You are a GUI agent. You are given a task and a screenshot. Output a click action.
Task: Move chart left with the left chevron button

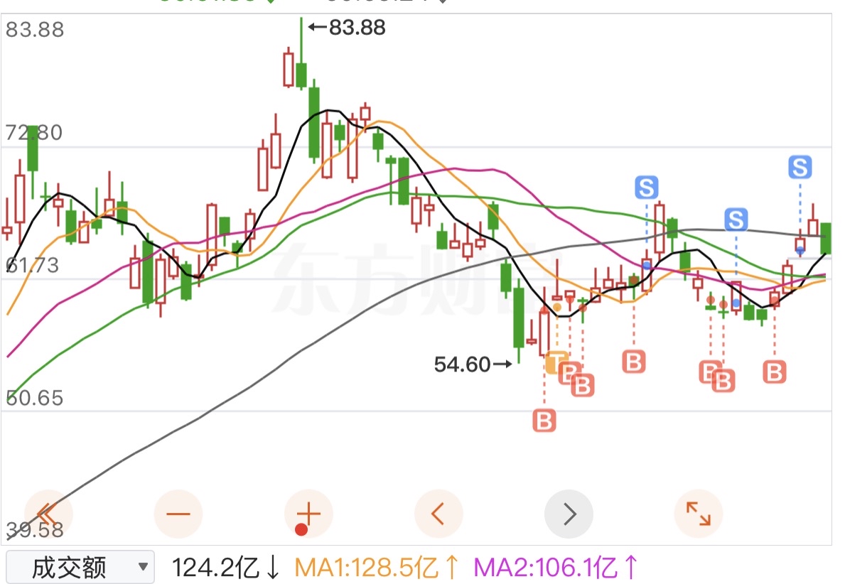pyautogui.click(x=438, y=514)
